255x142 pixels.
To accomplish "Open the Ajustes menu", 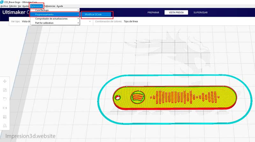I will [25, 6].
